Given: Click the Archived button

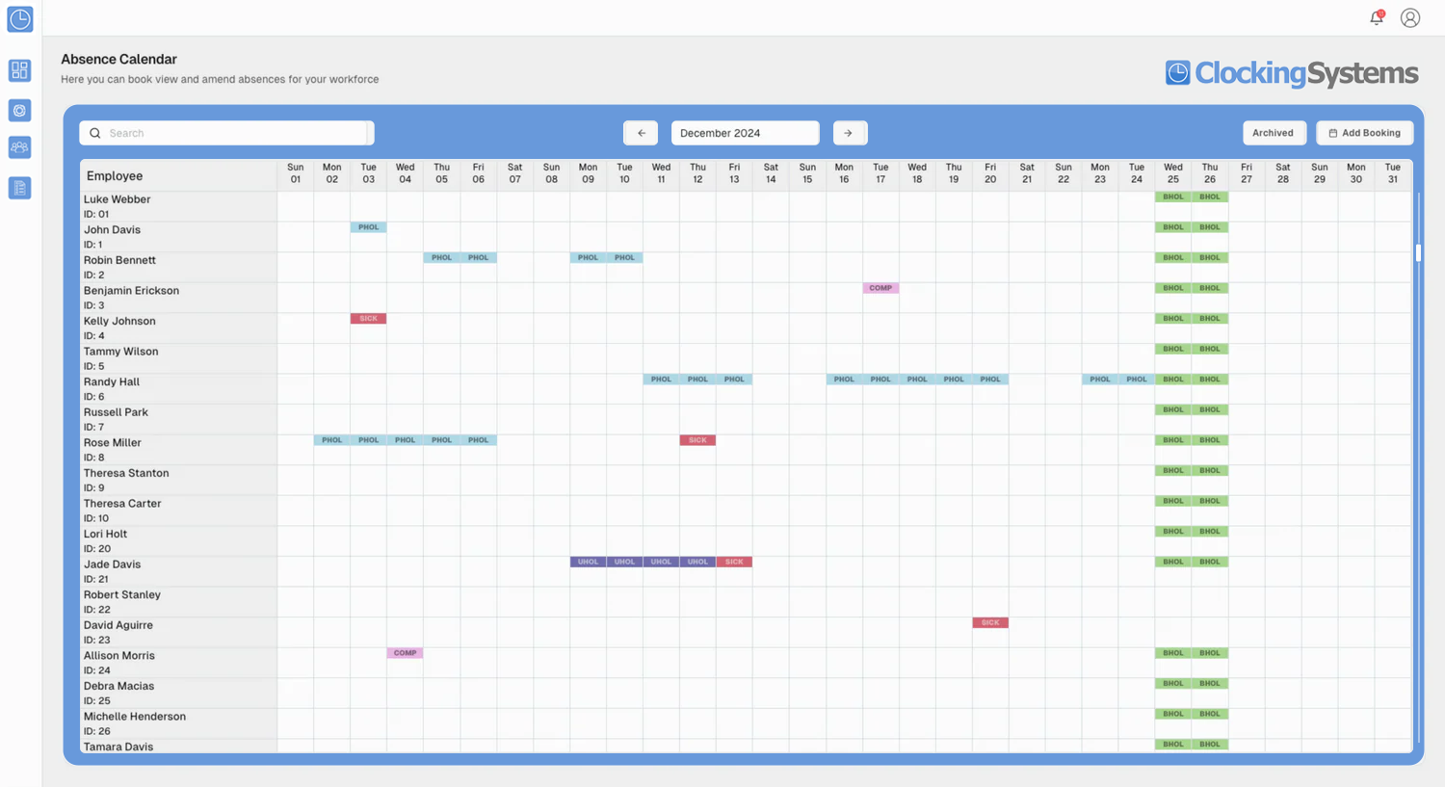Looking at the screenshot, I should (1273, 133).
